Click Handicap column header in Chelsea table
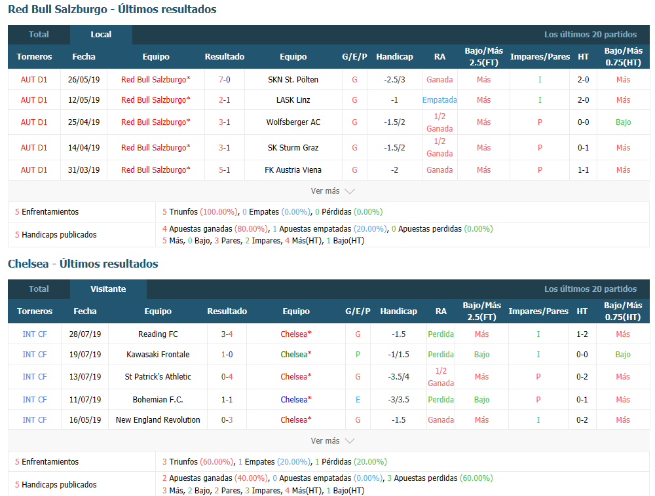Image resolution: width=655 pixels, height=496 pixels. point(398,311)
